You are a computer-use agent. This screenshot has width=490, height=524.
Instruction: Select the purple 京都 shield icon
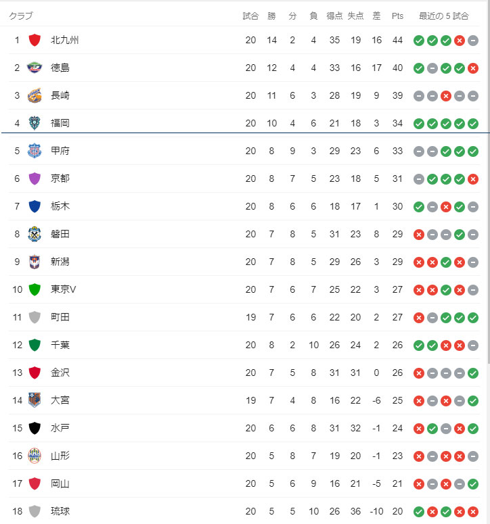(x=35, y=178)
